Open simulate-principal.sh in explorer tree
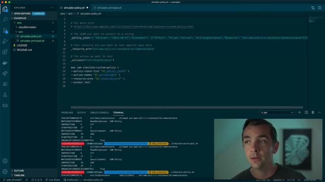Viewport: 325px width, 182px height. pos(32,40)
